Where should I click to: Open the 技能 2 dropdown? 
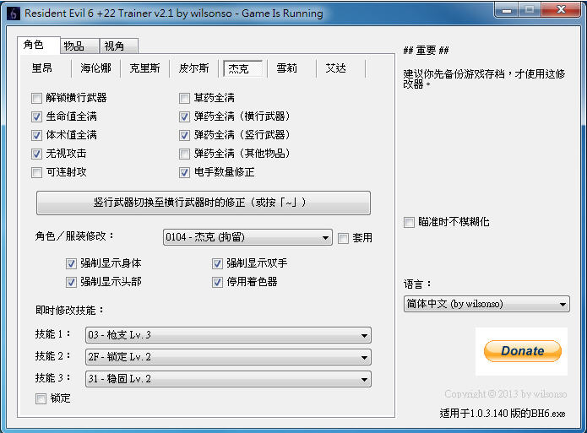[228, 357]
